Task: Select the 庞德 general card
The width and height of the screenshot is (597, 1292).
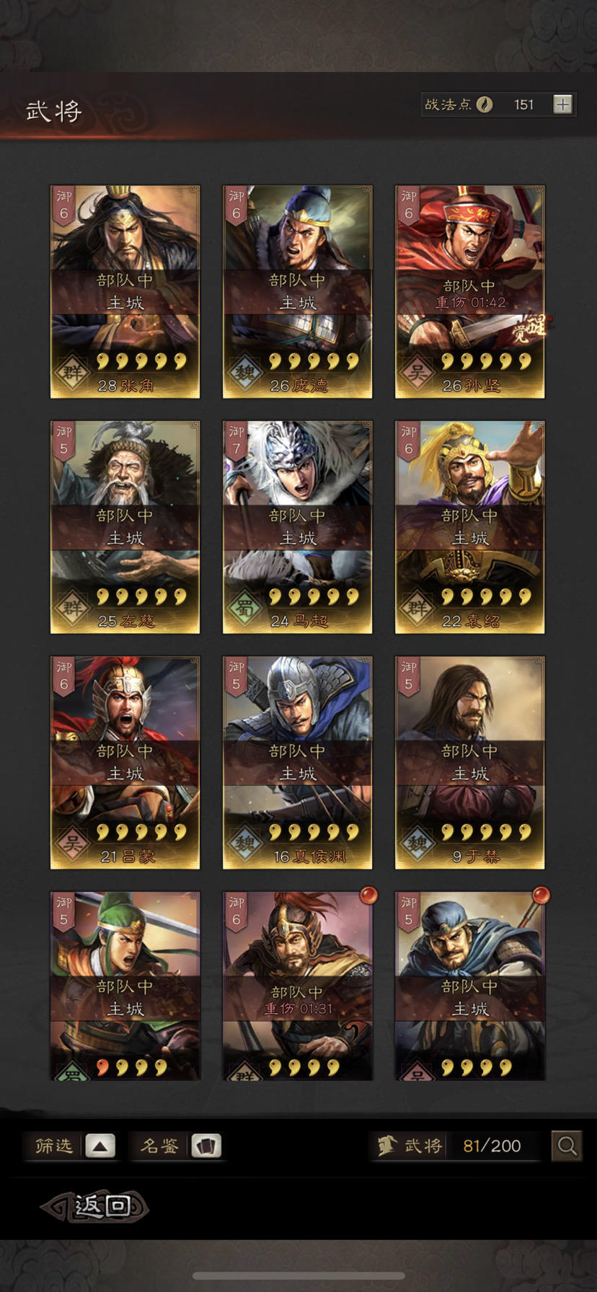Action: click(298, 292)
